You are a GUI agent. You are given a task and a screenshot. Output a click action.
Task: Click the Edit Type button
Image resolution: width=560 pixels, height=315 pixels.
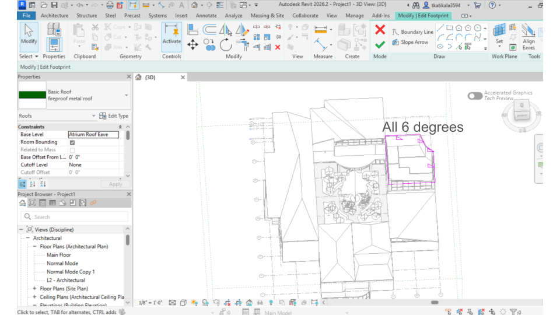coord(114,116)
